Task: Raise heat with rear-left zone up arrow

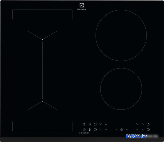Action: 106,124
